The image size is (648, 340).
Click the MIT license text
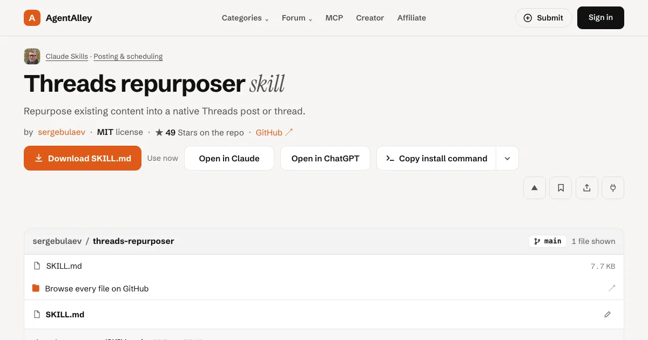(x=120, y=132)
